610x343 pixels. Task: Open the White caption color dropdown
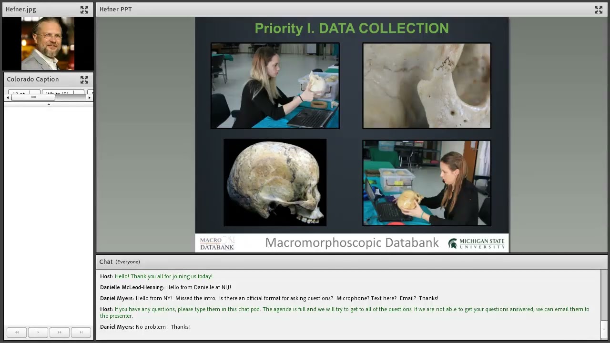tap(63, 92)
